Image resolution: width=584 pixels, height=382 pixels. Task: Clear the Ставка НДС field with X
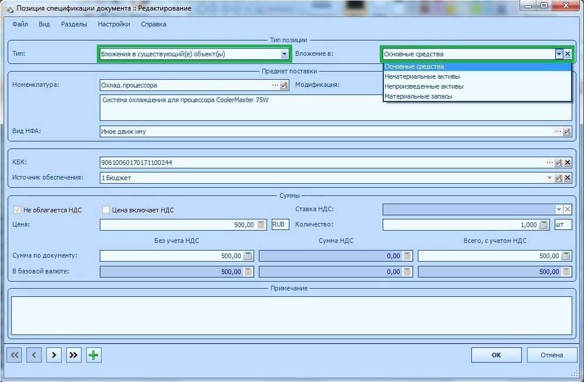(x=567, y=209)
